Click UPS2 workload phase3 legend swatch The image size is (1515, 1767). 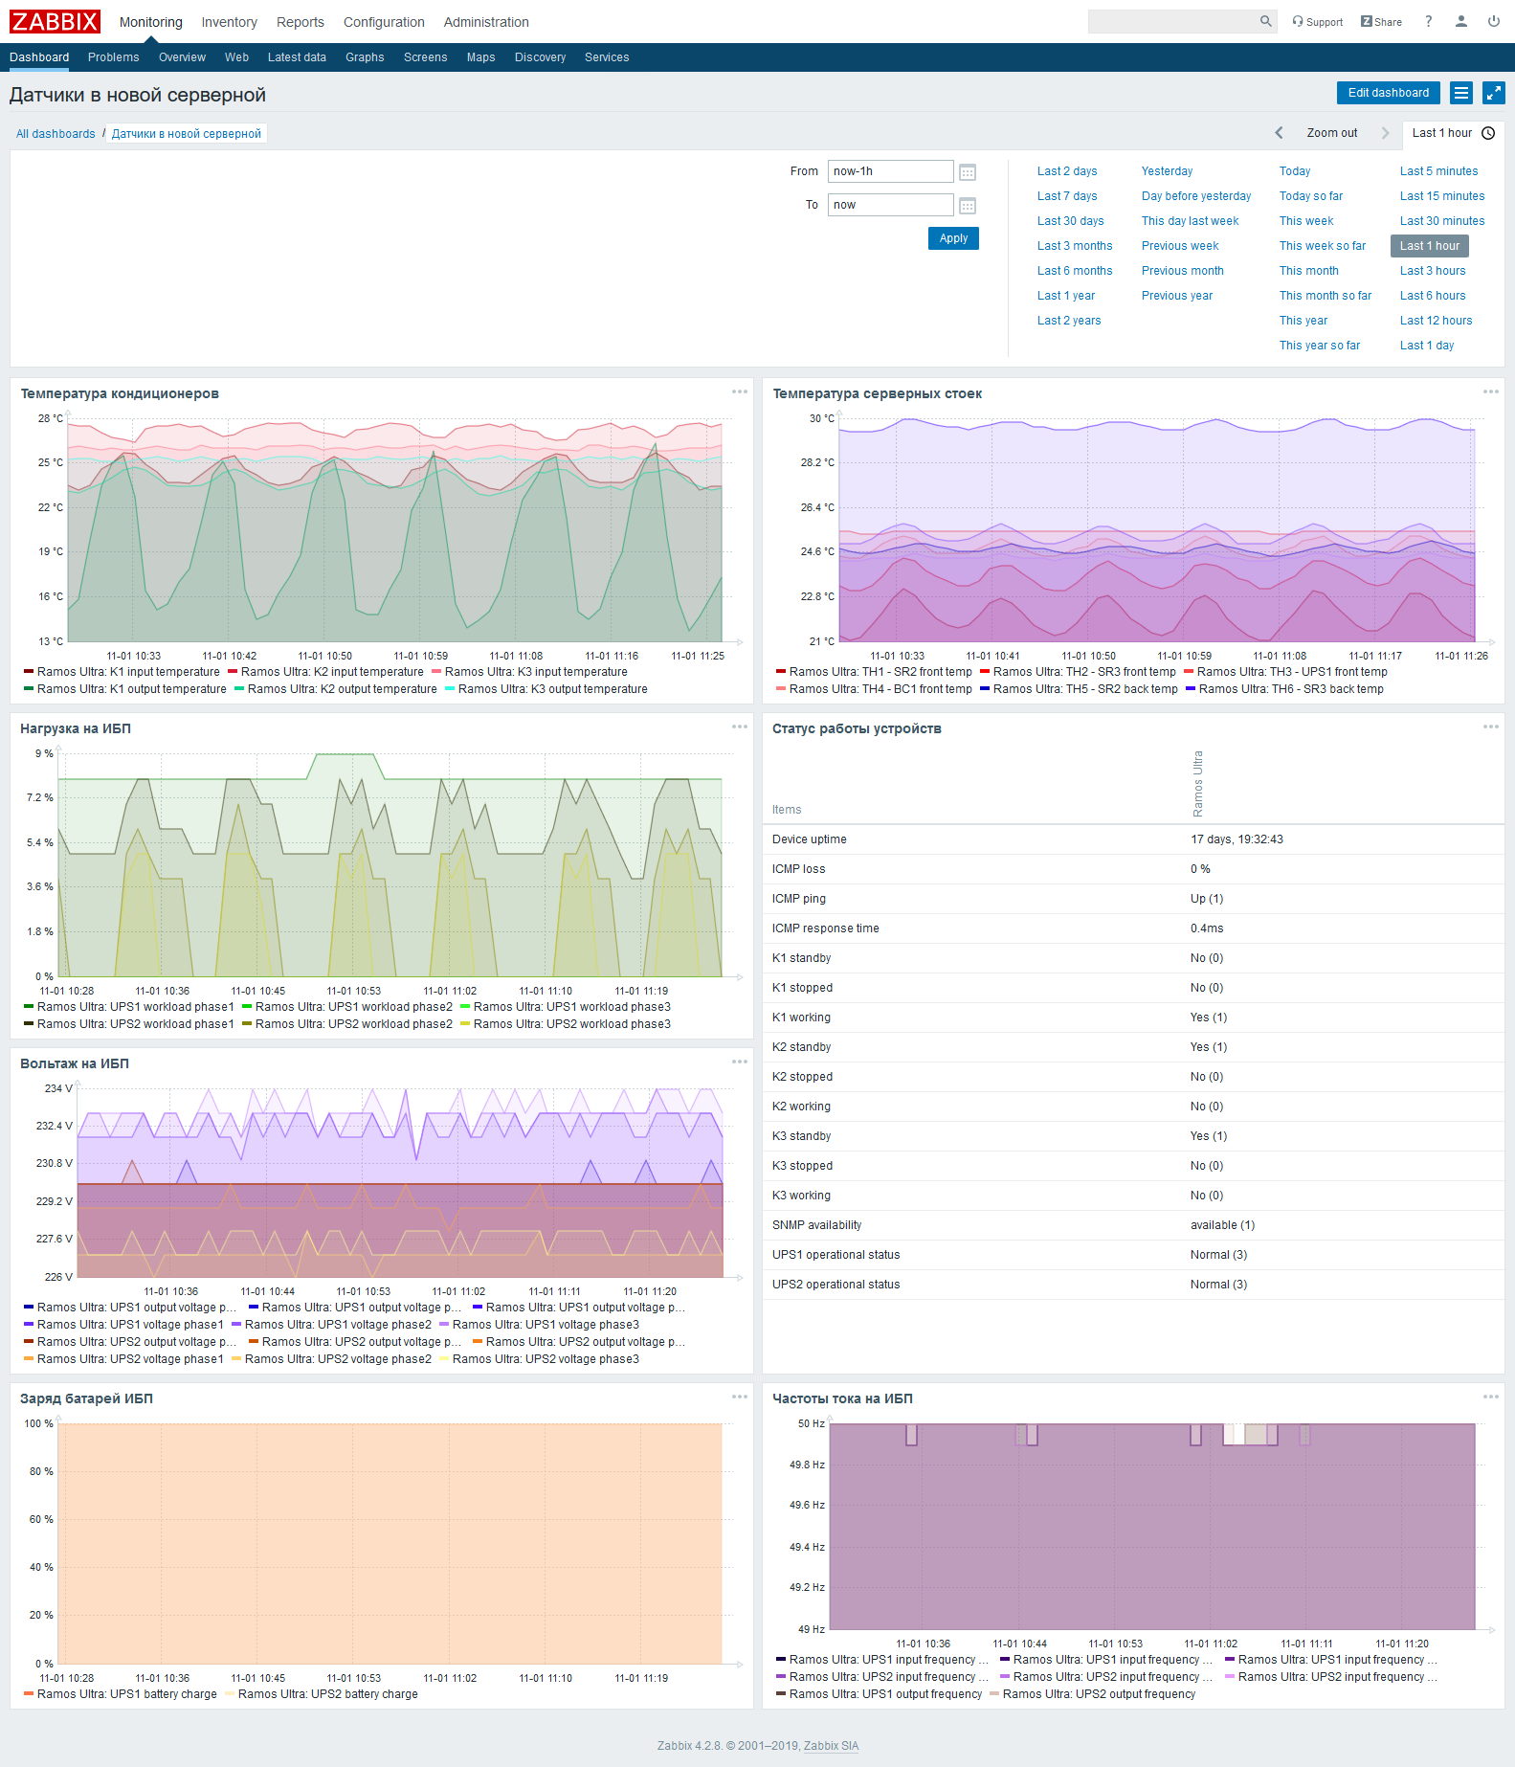click(x=465, y=1024)
